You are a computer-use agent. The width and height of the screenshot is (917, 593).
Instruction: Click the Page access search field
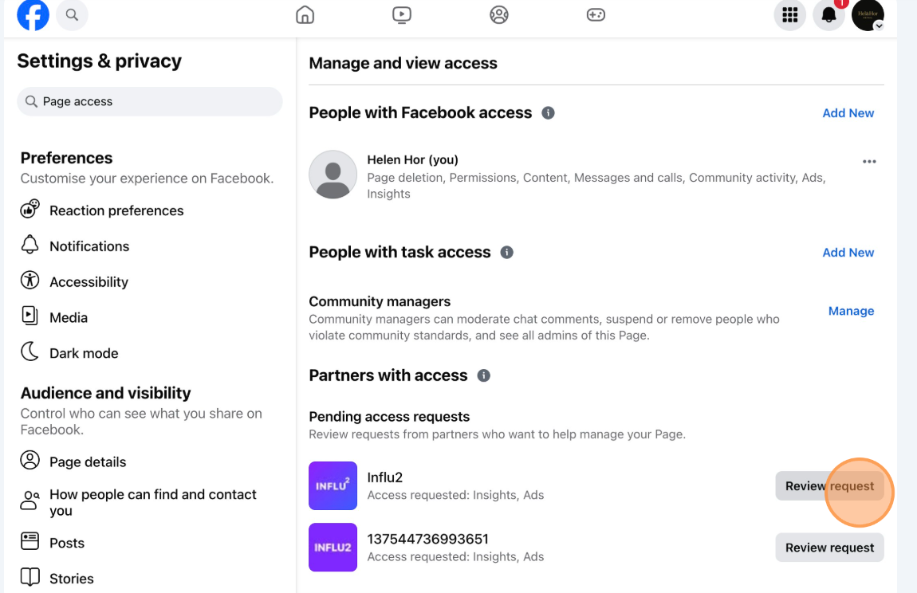149,101
